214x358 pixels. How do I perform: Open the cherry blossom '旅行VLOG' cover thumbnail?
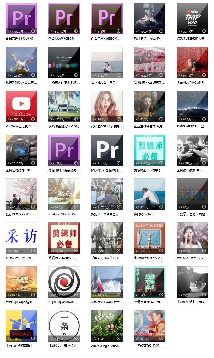(21, 194)
